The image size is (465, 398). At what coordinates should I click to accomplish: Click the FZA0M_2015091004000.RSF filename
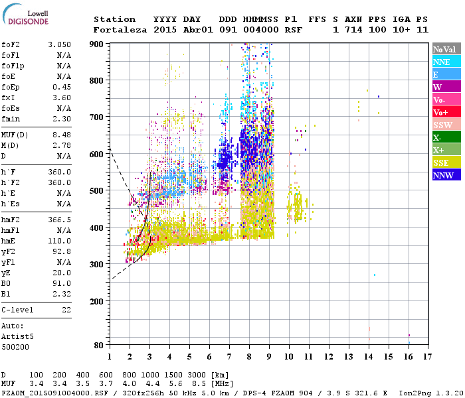tap(55, 393)
